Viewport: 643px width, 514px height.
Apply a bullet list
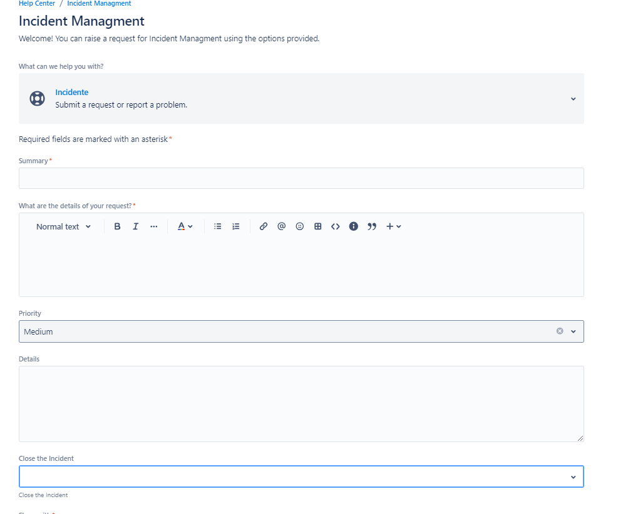pyautogui.click(x=217, y=226)
